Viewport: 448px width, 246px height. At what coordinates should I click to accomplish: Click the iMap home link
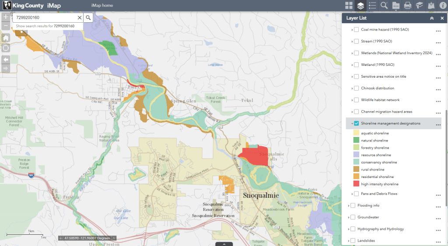[102, 6]
